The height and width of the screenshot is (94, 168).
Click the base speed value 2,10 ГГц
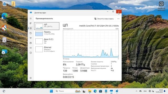114,62
